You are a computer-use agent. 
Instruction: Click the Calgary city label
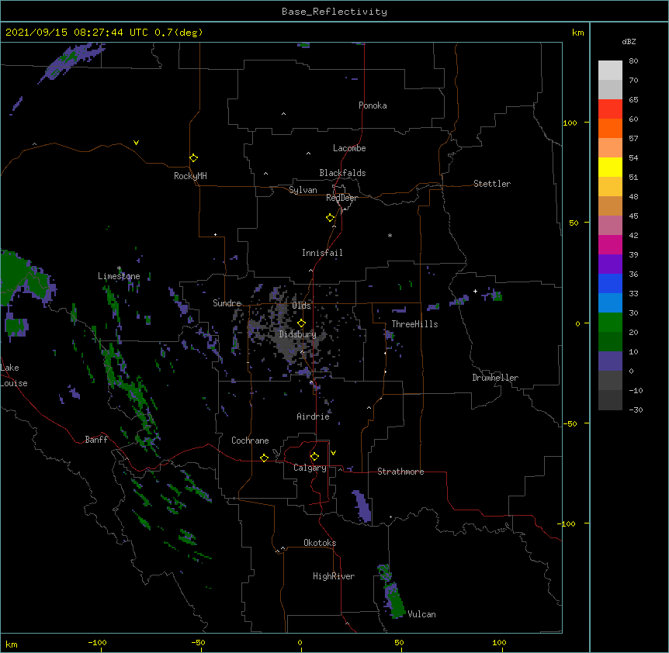point(310,468)
